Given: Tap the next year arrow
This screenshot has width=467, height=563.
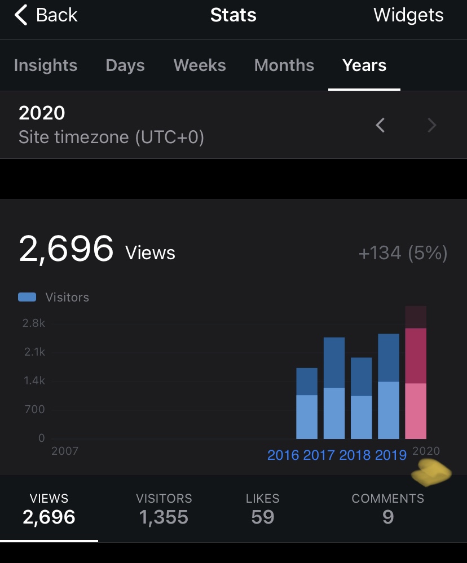Looking at the screenshot, I should pyautogui.click(x=431, y=125).
